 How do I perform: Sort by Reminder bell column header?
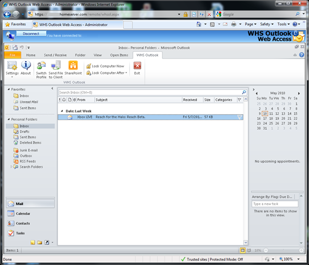pos(64,100)
